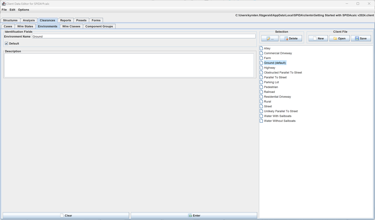
Task: Select Water With Sailboats environment
Action: [x=277, y=116]
